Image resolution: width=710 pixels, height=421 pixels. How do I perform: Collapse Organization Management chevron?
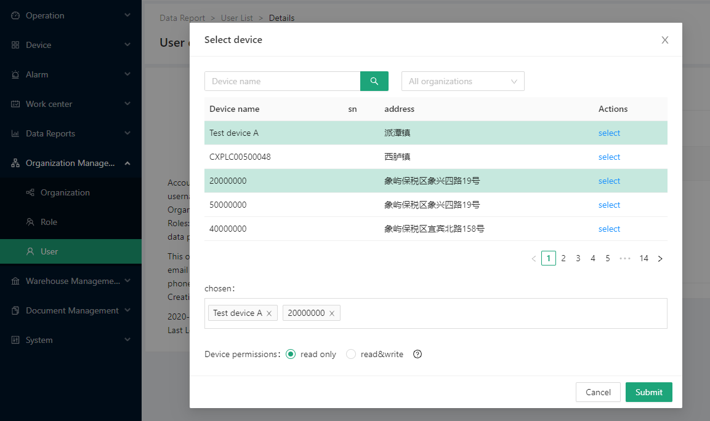pos(127,163)
